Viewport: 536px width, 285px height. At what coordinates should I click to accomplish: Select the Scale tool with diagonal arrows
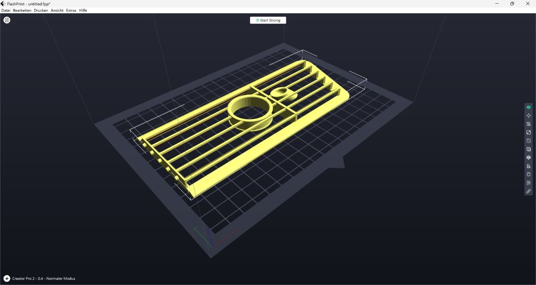tap(529, 132)
